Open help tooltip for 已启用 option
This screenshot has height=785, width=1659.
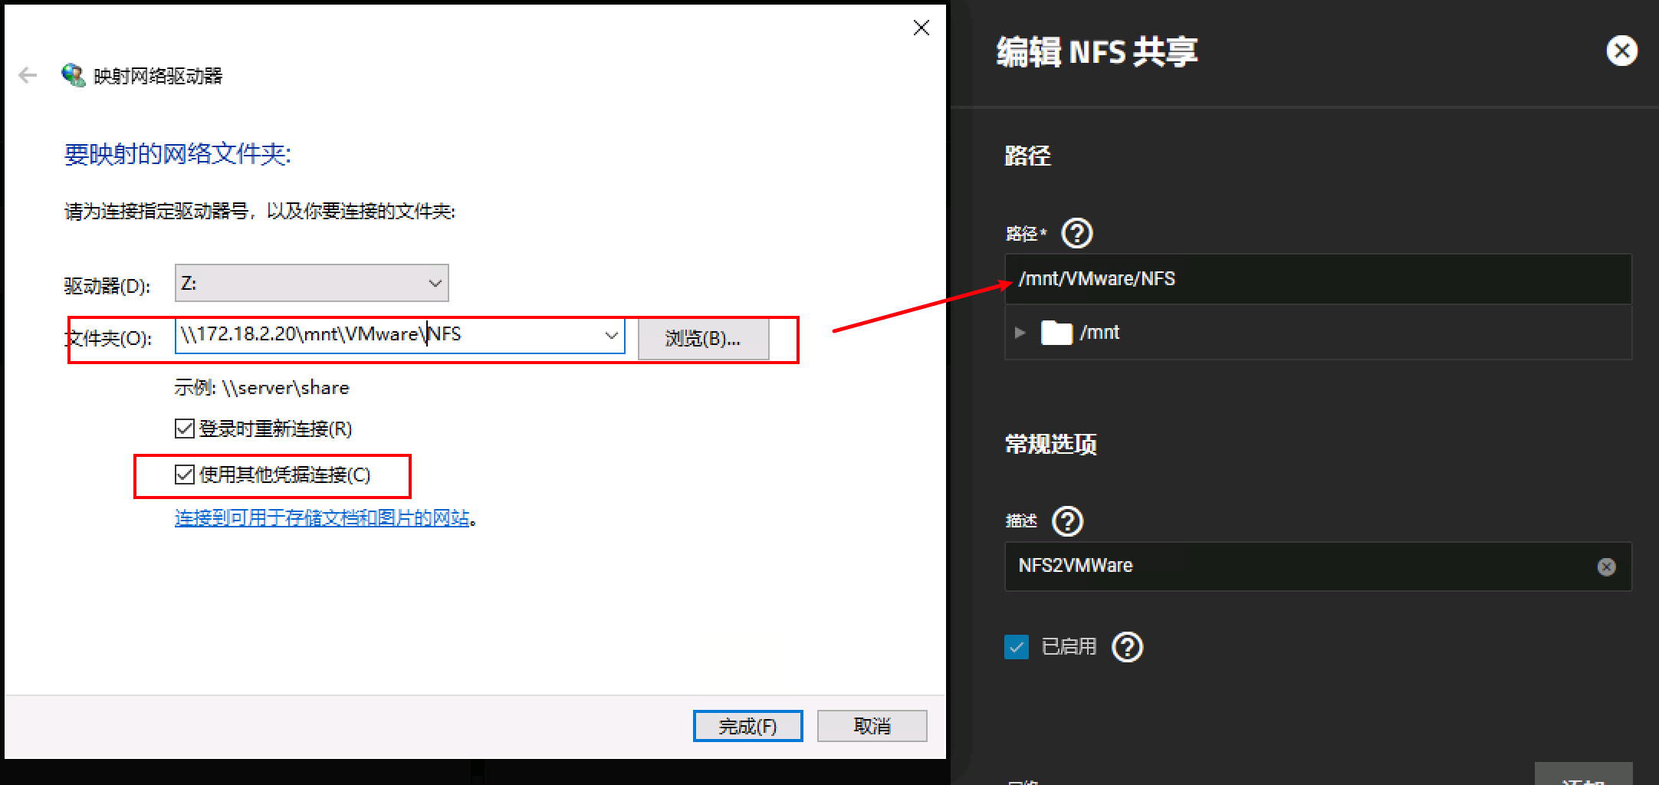[1127, 647]
